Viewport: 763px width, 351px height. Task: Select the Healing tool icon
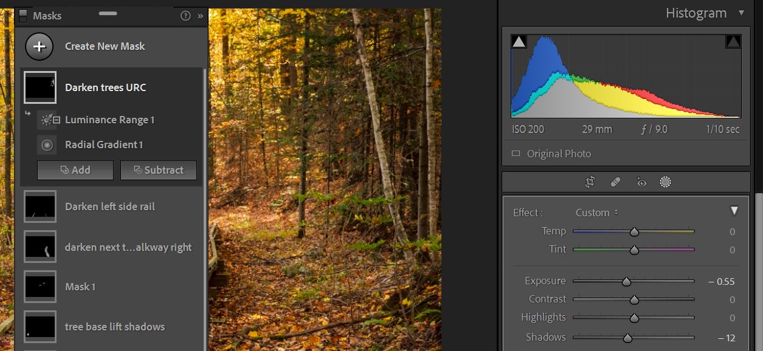pos(615,182)
